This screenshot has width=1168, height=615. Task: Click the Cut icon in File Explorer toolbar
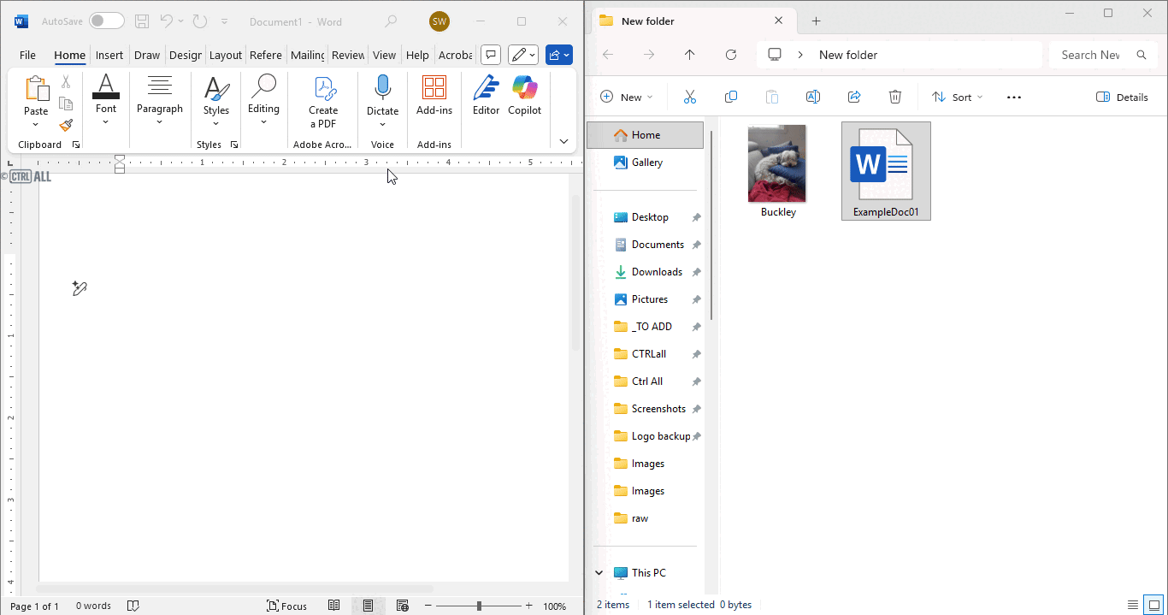coord(690,97)
